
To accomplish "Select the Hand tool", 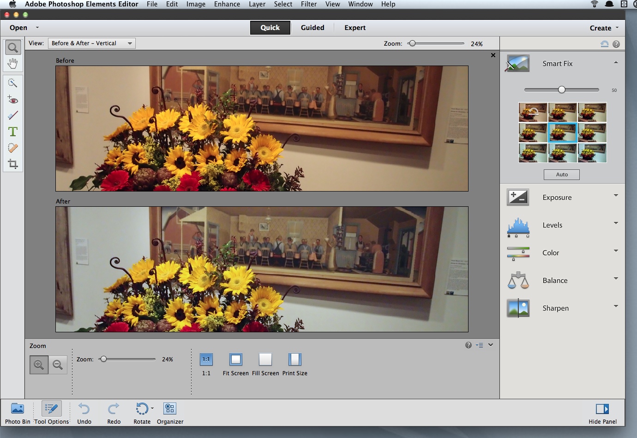I will [12, 64].
